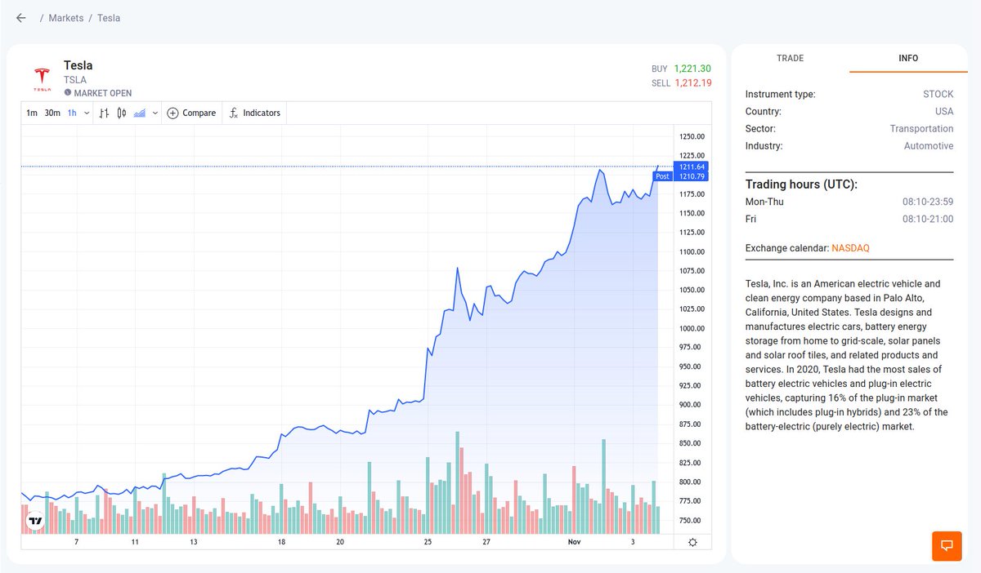The width and height of the screenshot is (981, 573).
Task: Click Fri hours 08:10-21:00
Action: pyautogui.click(x=928, y=219)
